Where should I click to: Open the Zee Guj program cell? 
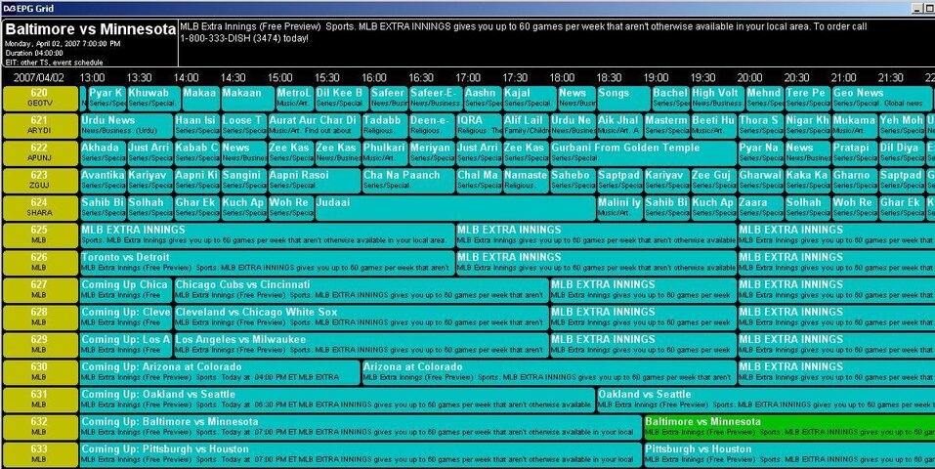click(714, 181)
